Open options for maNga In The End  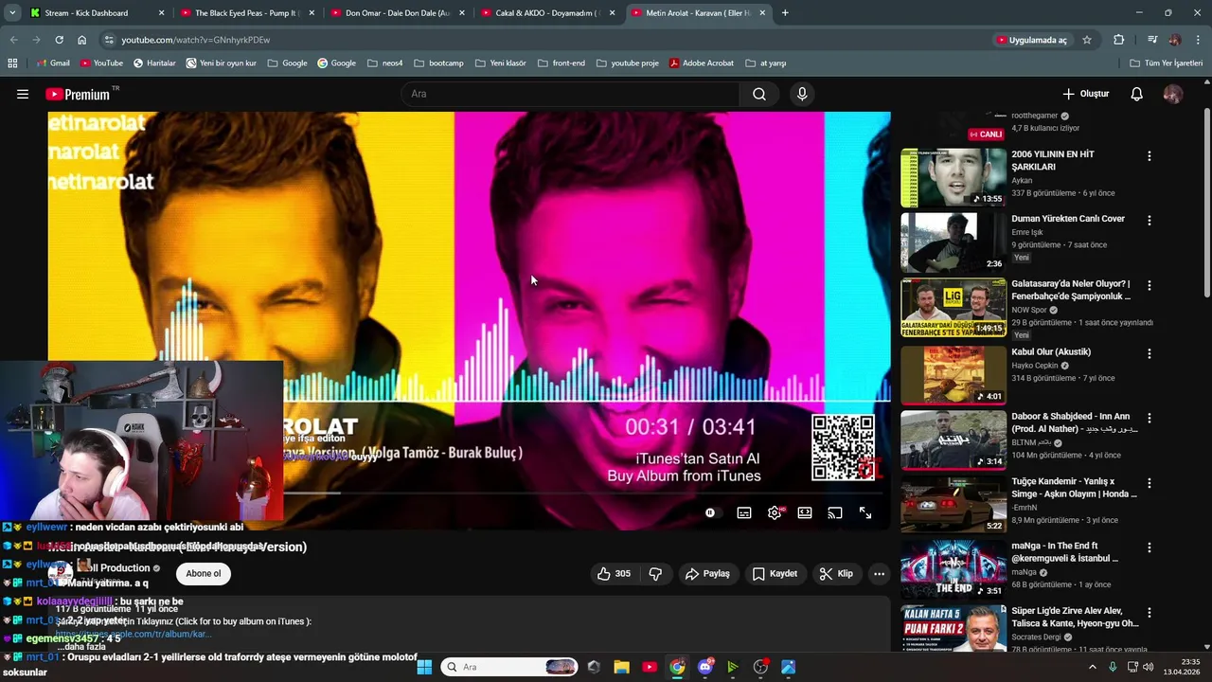[1150, 547]
